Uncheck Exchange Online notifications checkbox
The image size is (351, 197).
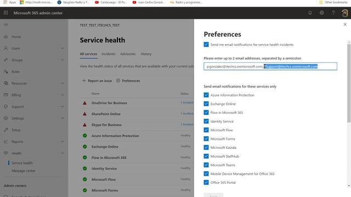(206, 103)
